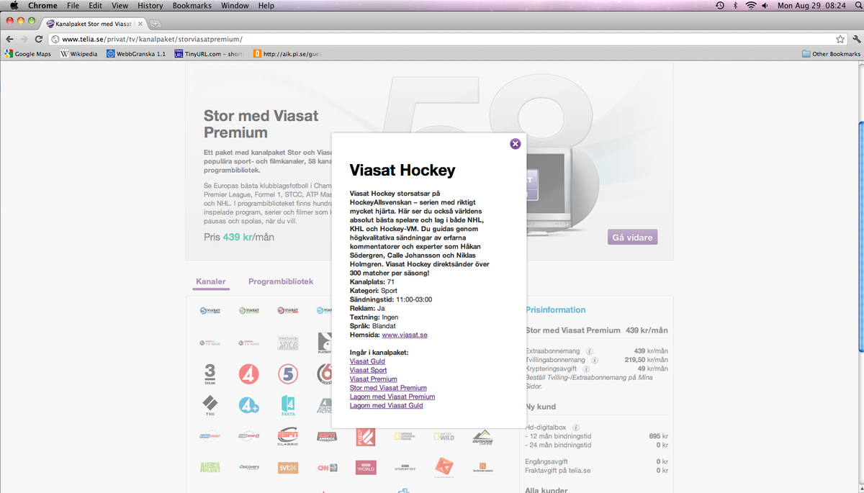Switch to the Programbibliotek tab
The width and height of the screenshot is (864, 493).
281,281
